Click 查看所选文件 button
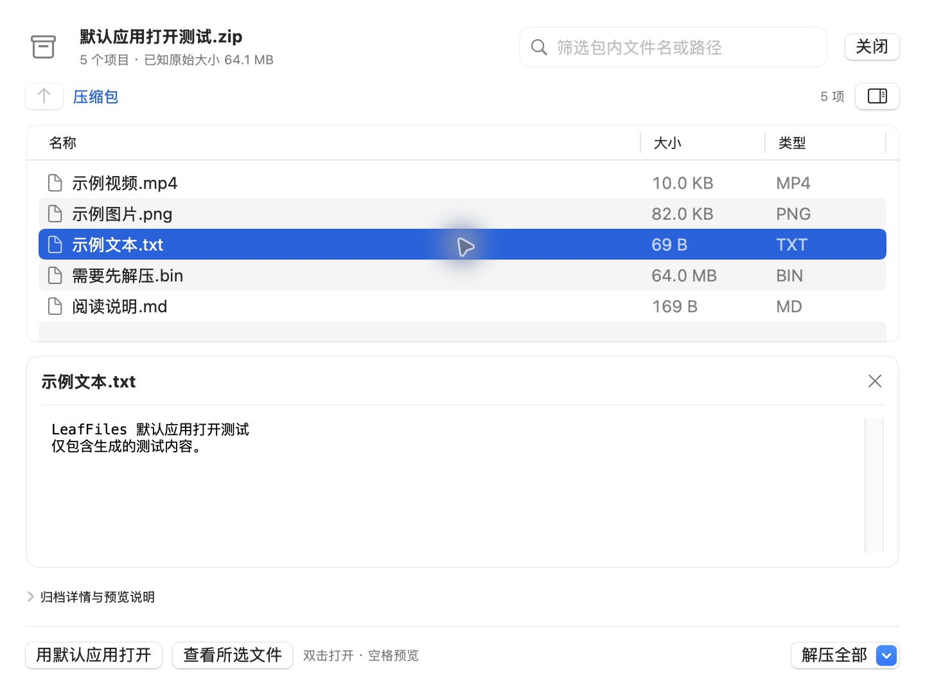Screen dimensions: 925x694 point(233,655)
